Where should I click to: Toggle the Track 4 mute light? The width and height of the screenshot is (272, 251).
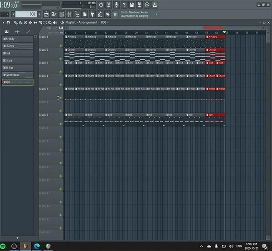[61, 85]
